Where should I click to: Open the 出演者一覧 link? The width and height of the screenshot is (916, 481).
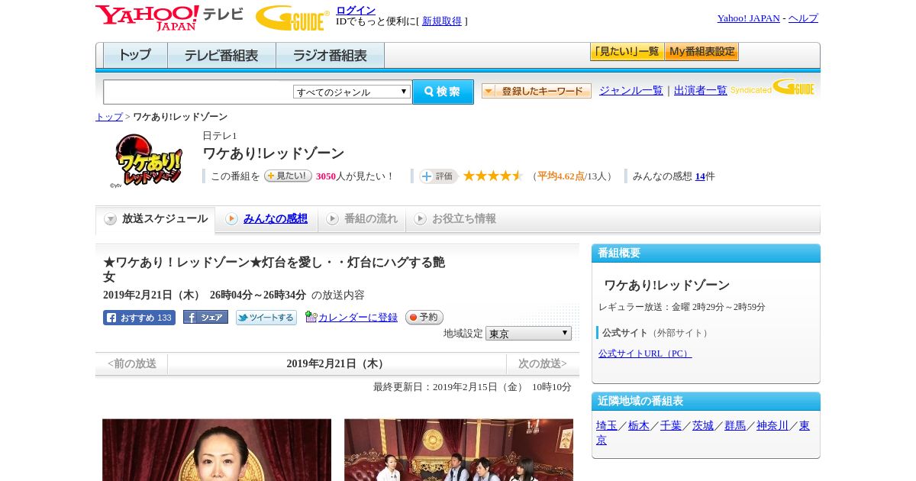tap(701, 91)
